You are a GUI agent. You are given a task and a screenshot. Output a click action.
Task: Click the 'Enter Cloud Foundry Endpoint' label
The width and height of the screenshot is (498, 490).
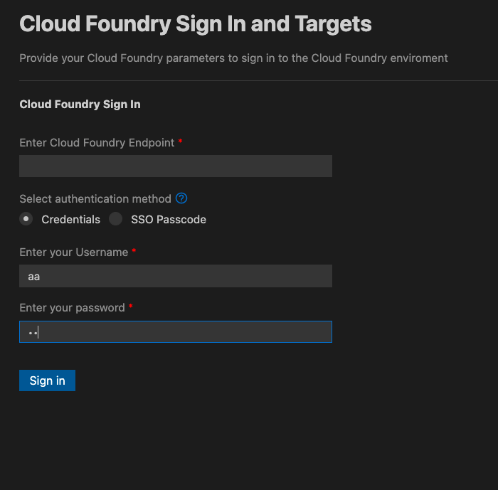click(97, 143)
